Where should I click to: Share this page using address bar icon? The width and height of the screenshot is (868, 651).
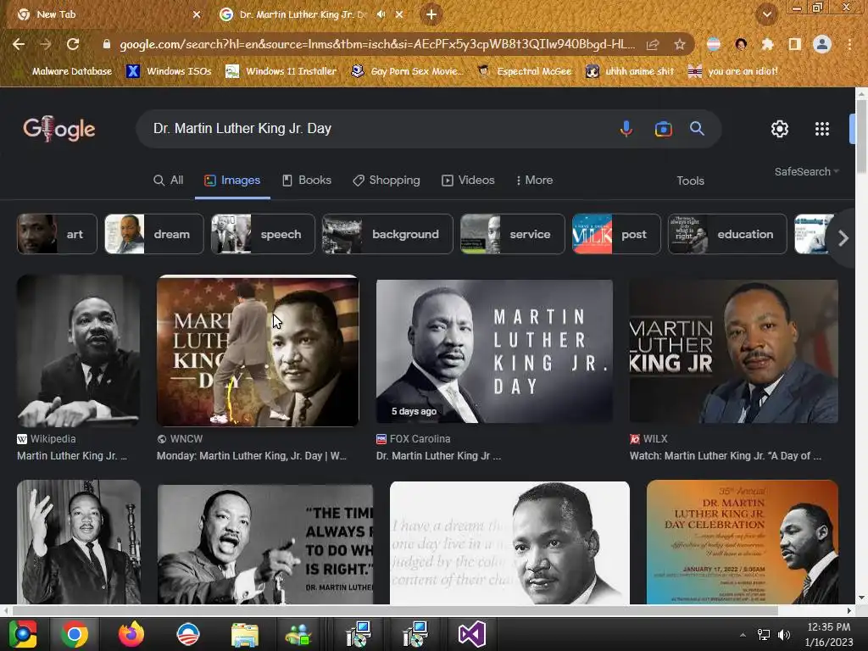click(653, 44)
